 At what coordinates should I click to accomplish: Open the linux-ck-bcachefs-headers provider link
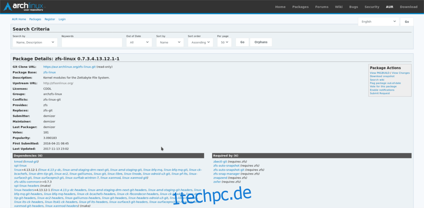[96, 194]
